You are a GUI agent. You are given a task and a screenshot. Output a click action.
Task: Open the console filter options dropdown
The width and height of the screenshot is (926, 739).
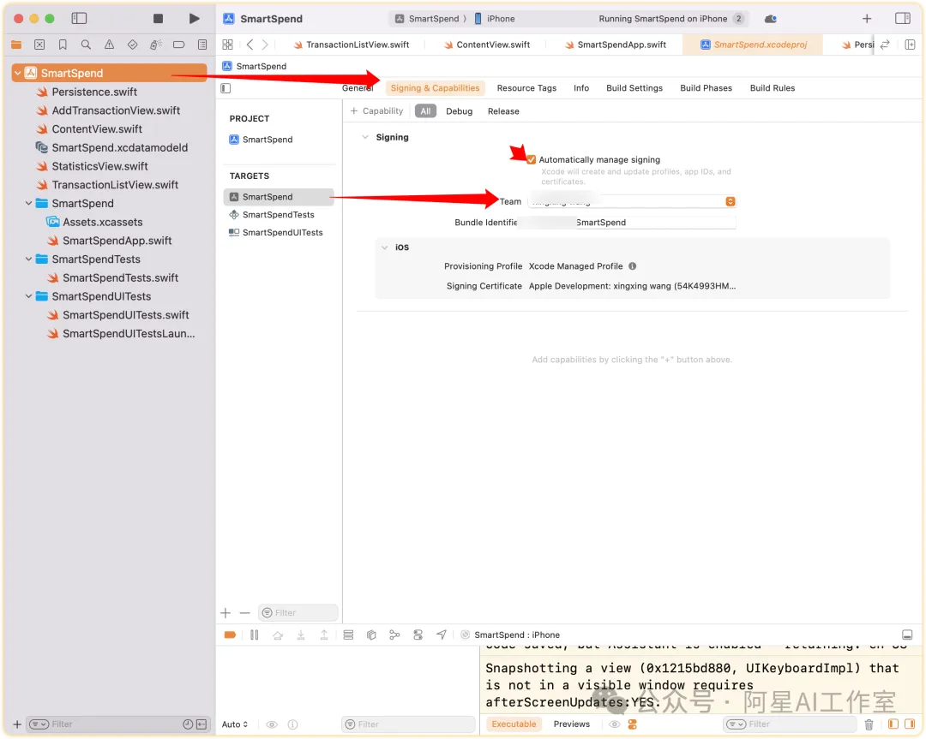click(x=736, y=724)
